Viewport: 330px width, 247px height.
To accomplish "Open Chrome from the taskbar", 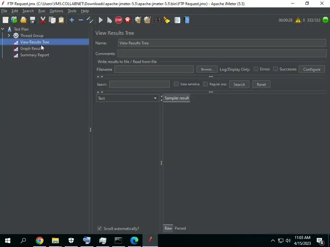I will pyautogui.click(x=39, y=241).
